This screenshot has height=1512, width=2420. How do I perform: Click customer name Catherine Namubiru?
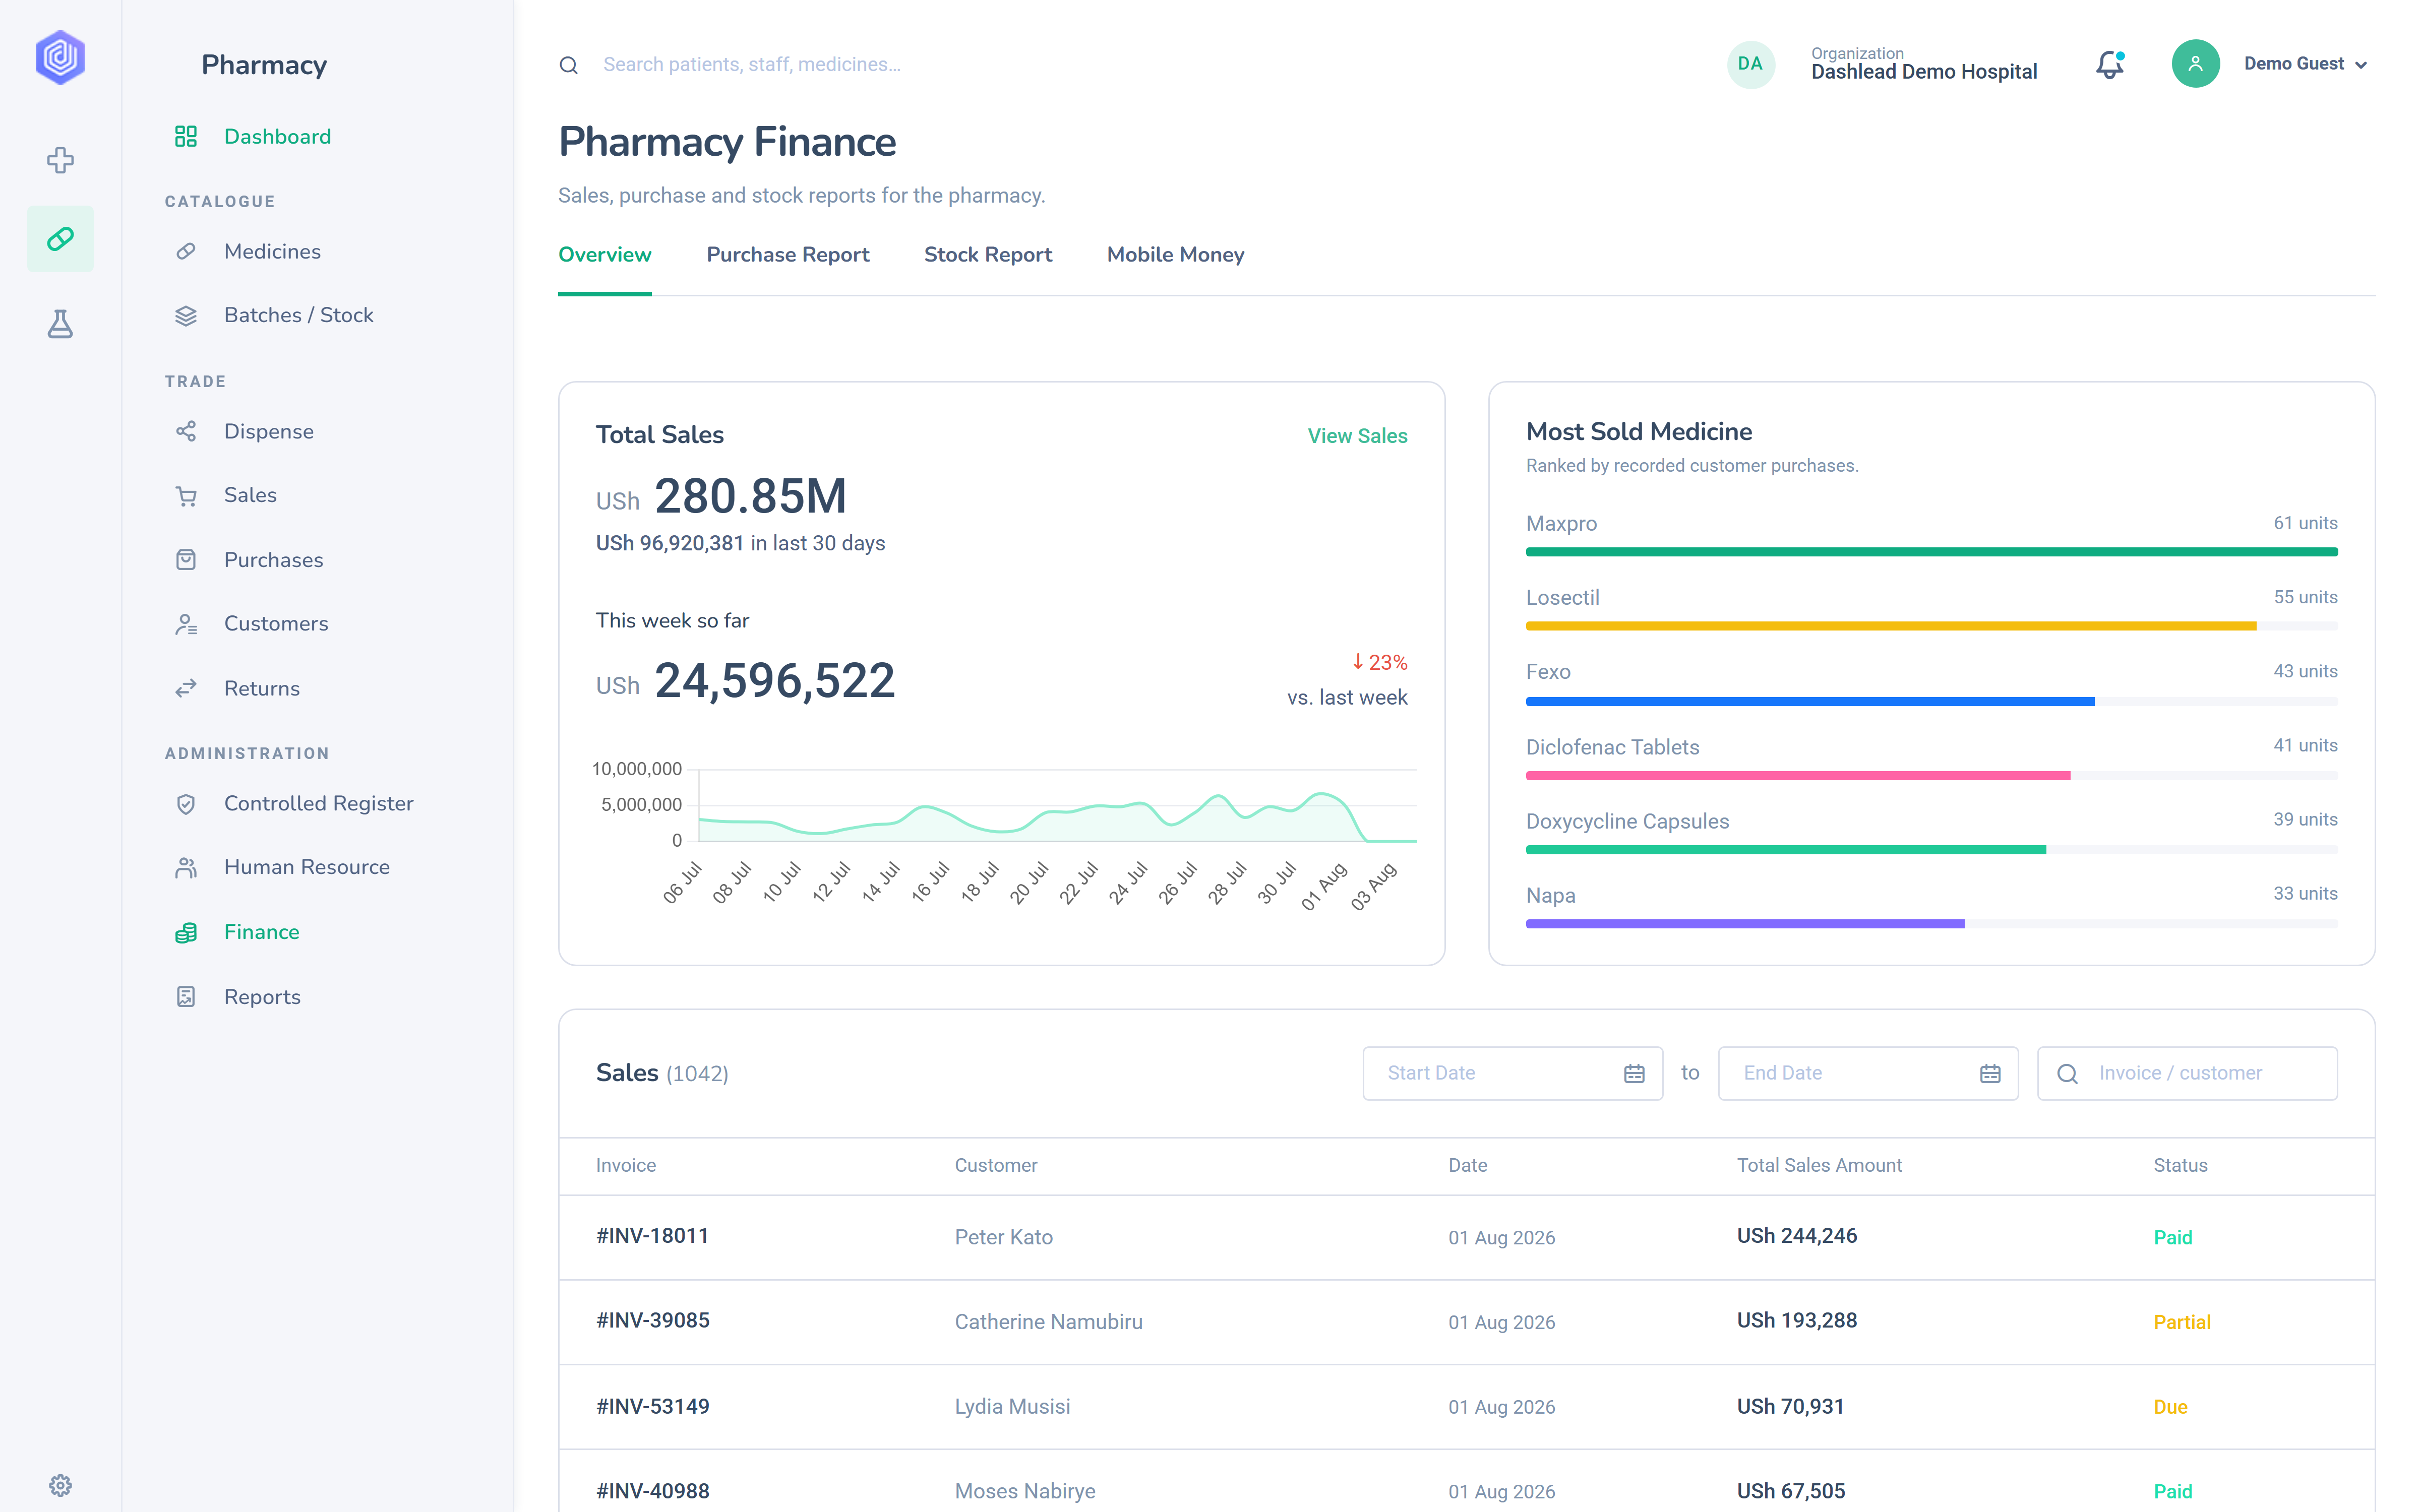(x=1048, y=1322)
